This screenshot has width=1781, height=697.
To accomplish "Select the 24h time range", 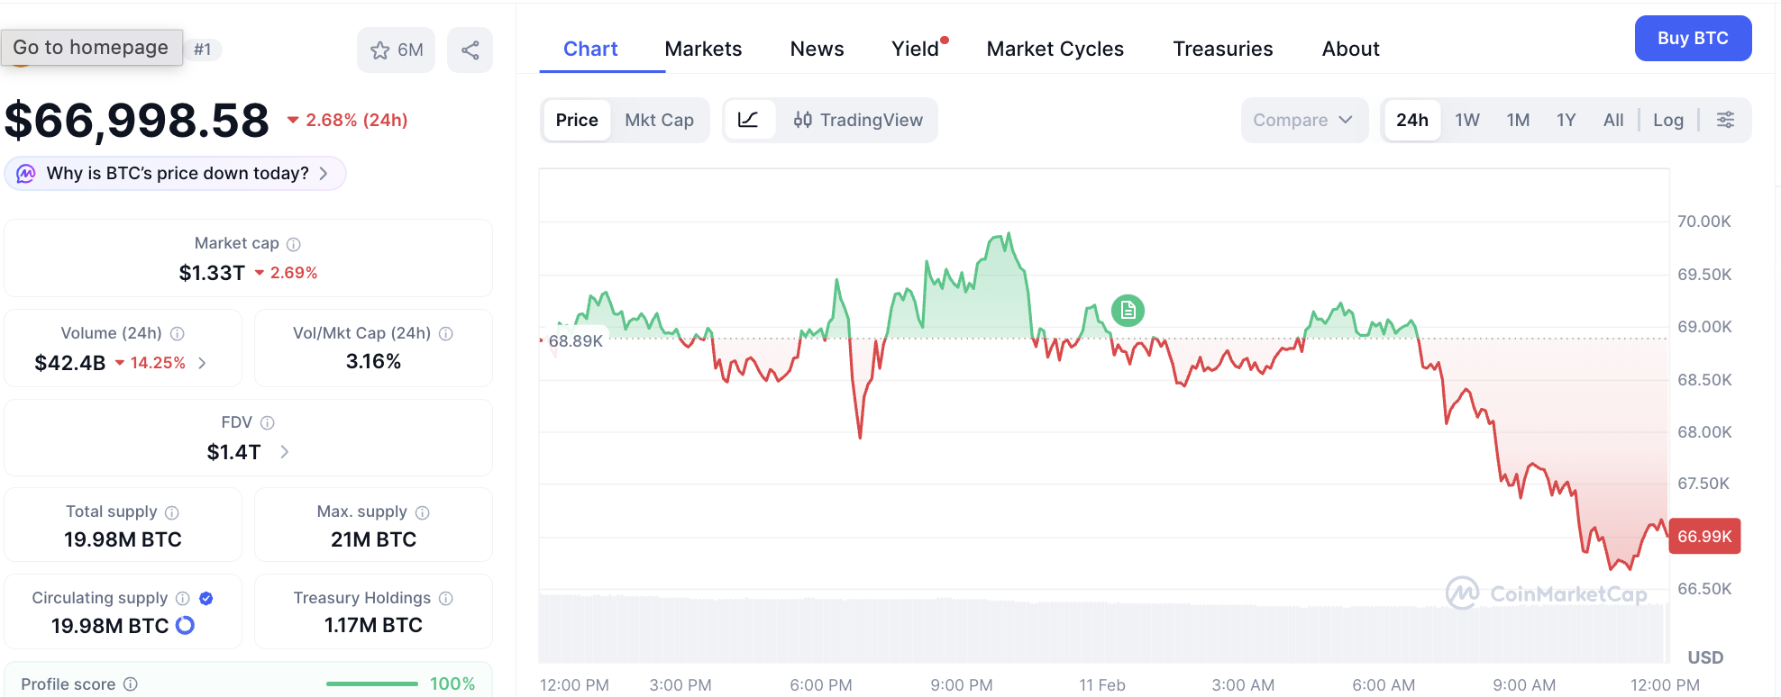I will pos(1412,120).
